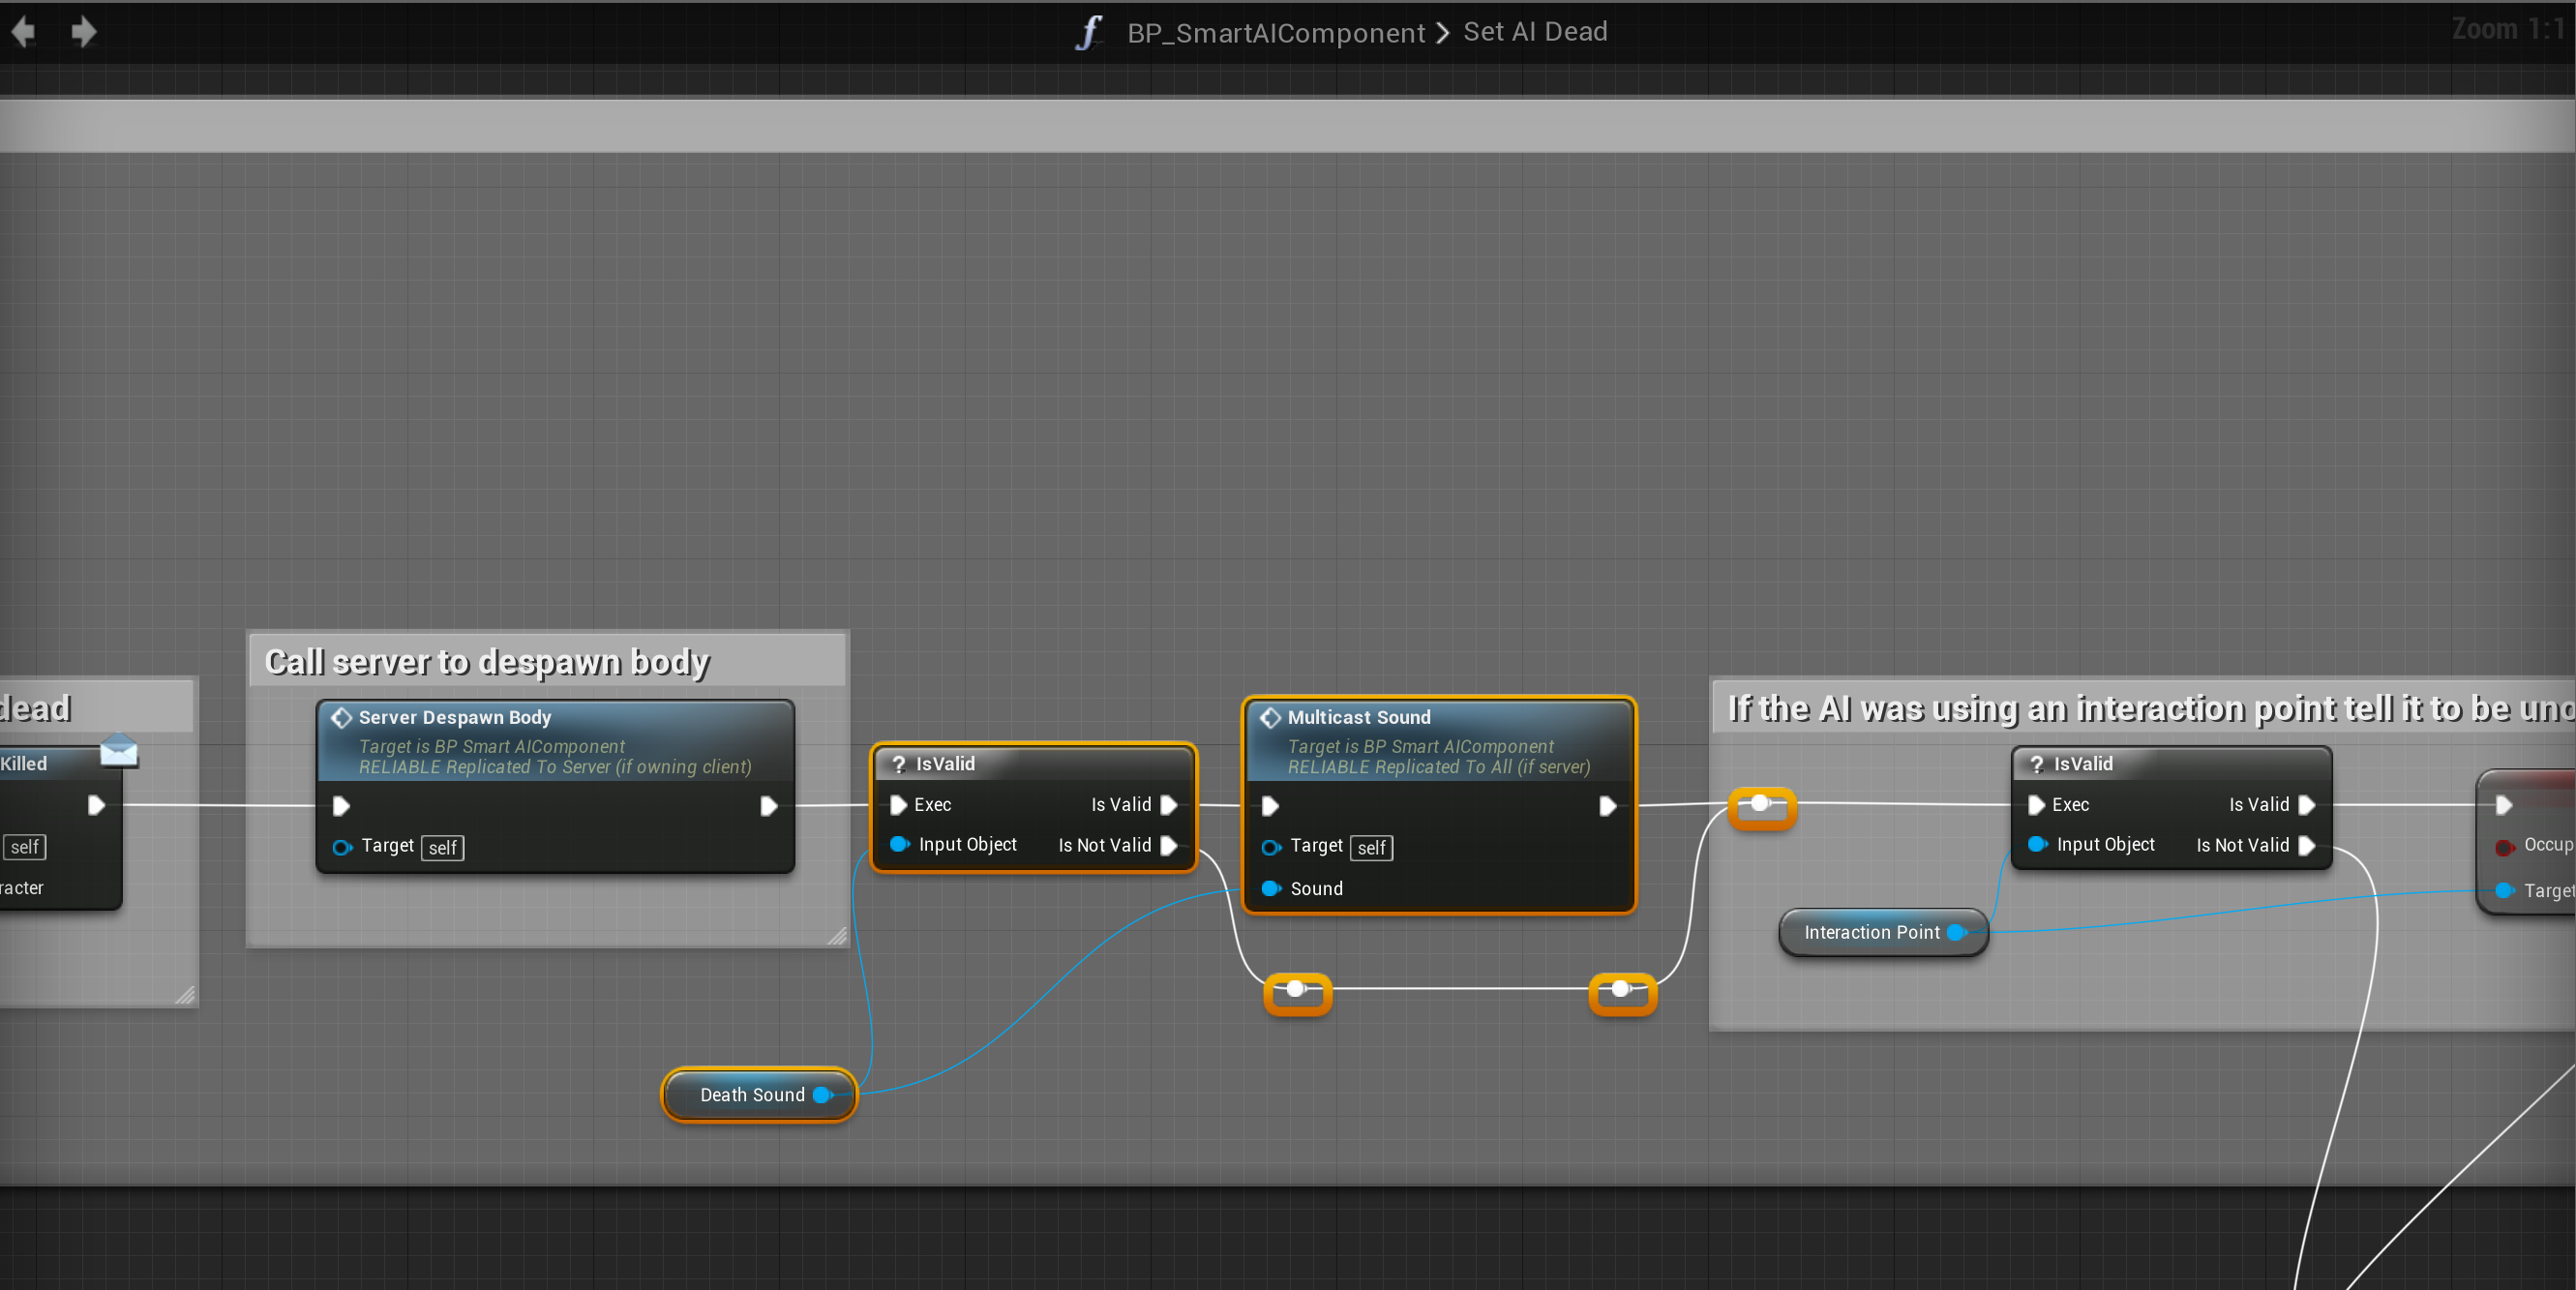Screen dimensions: 2576x1290
Task: Click Target self field on Server Despawn Body
Action: coord(442,848)
